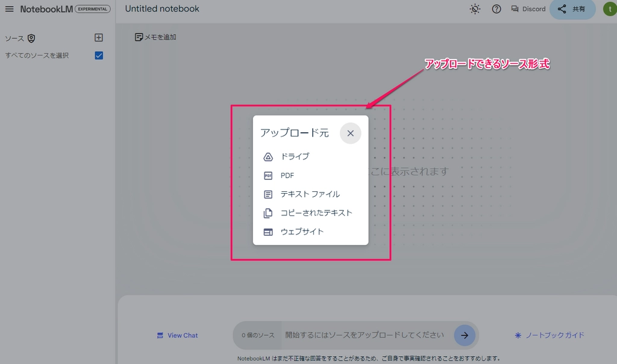Viewport: 617px width, 364px height.
Task: Toggle the light/dark theme icon
Action: 475,9
